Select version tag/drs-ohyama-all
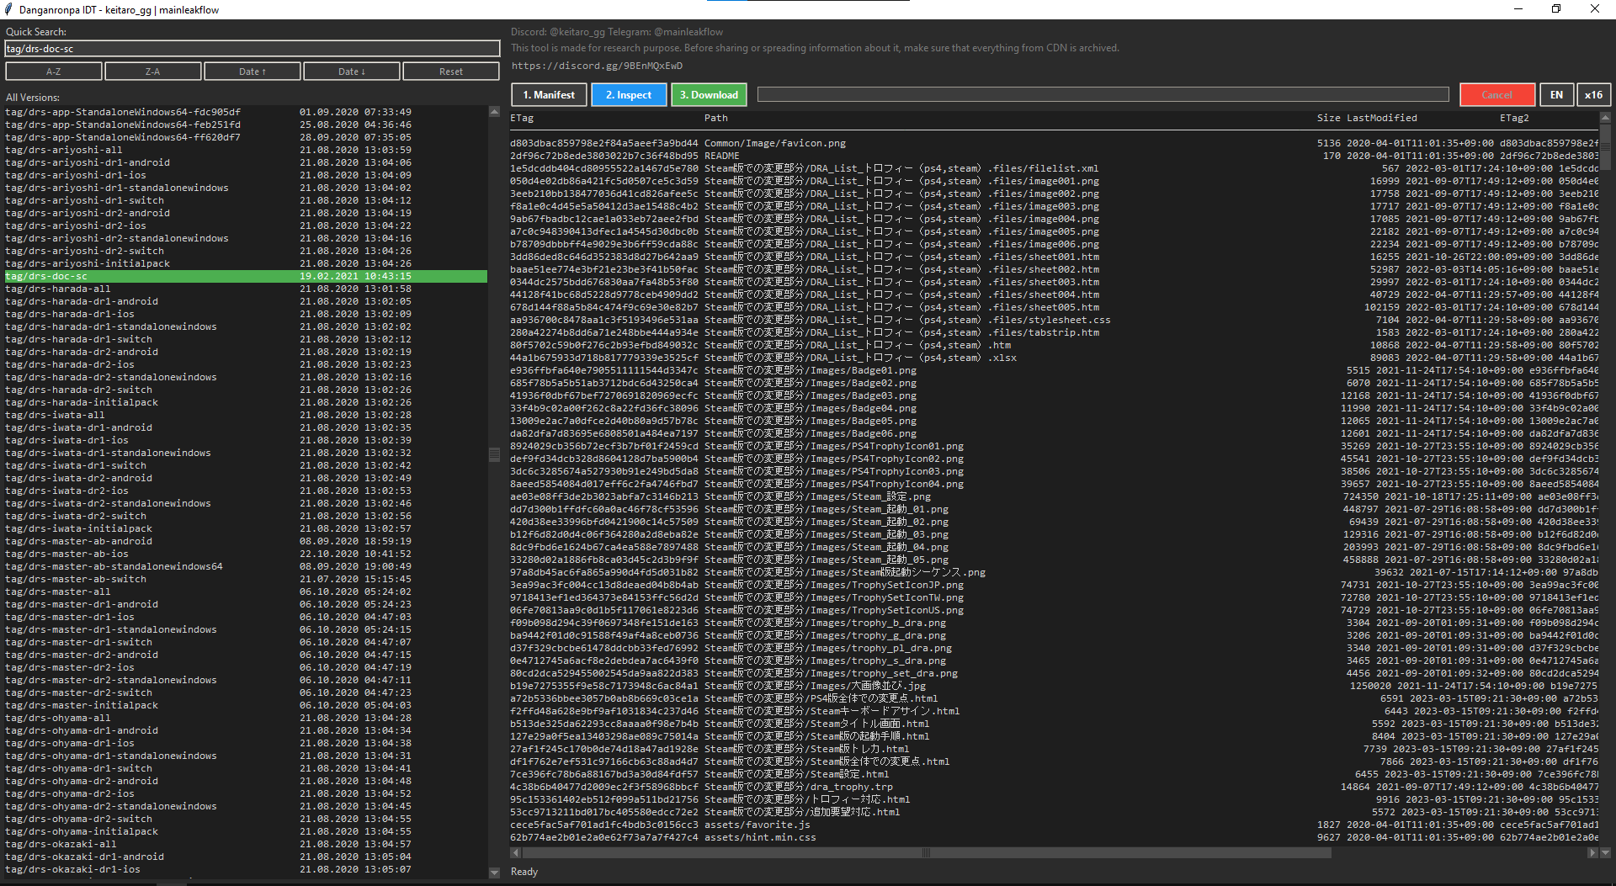Screen dimensions: 1616x886 246,718
